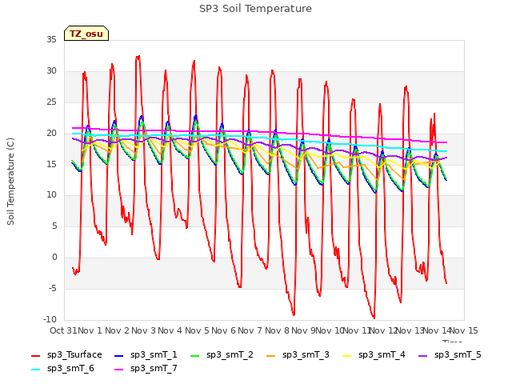Click the Nov 3 x-axis tick label
This screenshot has height=384, width=512.
144,330
